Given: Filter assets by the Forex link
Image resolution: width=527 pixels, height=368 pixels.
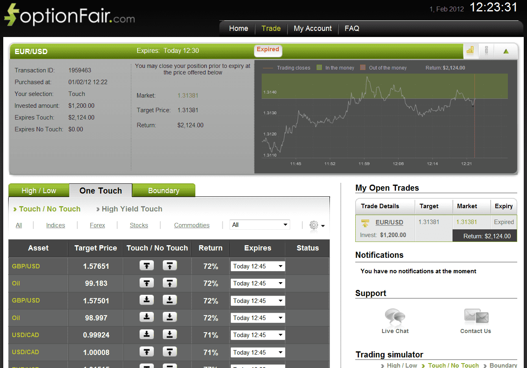Looking at the screenshot, I should coord(97,225).
